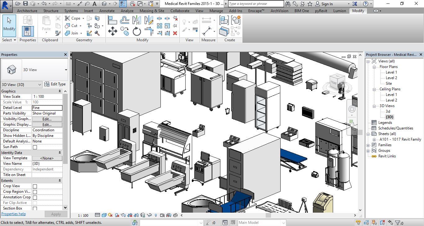Select Level 1 under Floor Plans
Screen dimensions: 424x226
pos(391,72)
